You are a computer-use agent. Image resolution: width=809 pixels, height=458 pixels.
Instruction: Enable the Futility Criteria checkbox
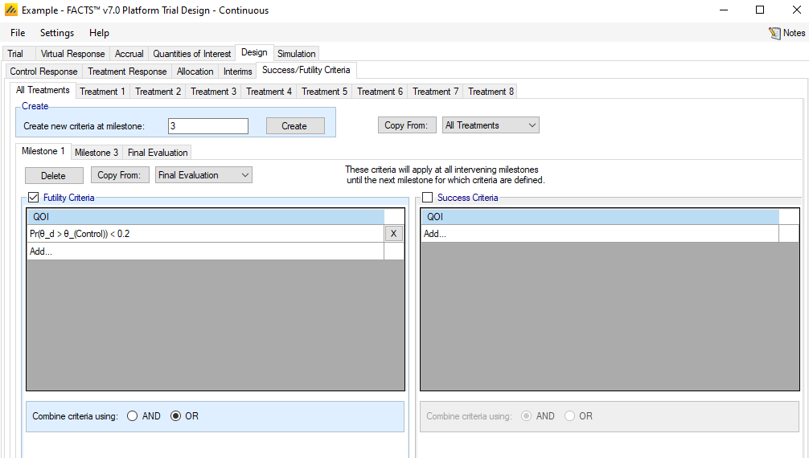click(34, 198)
